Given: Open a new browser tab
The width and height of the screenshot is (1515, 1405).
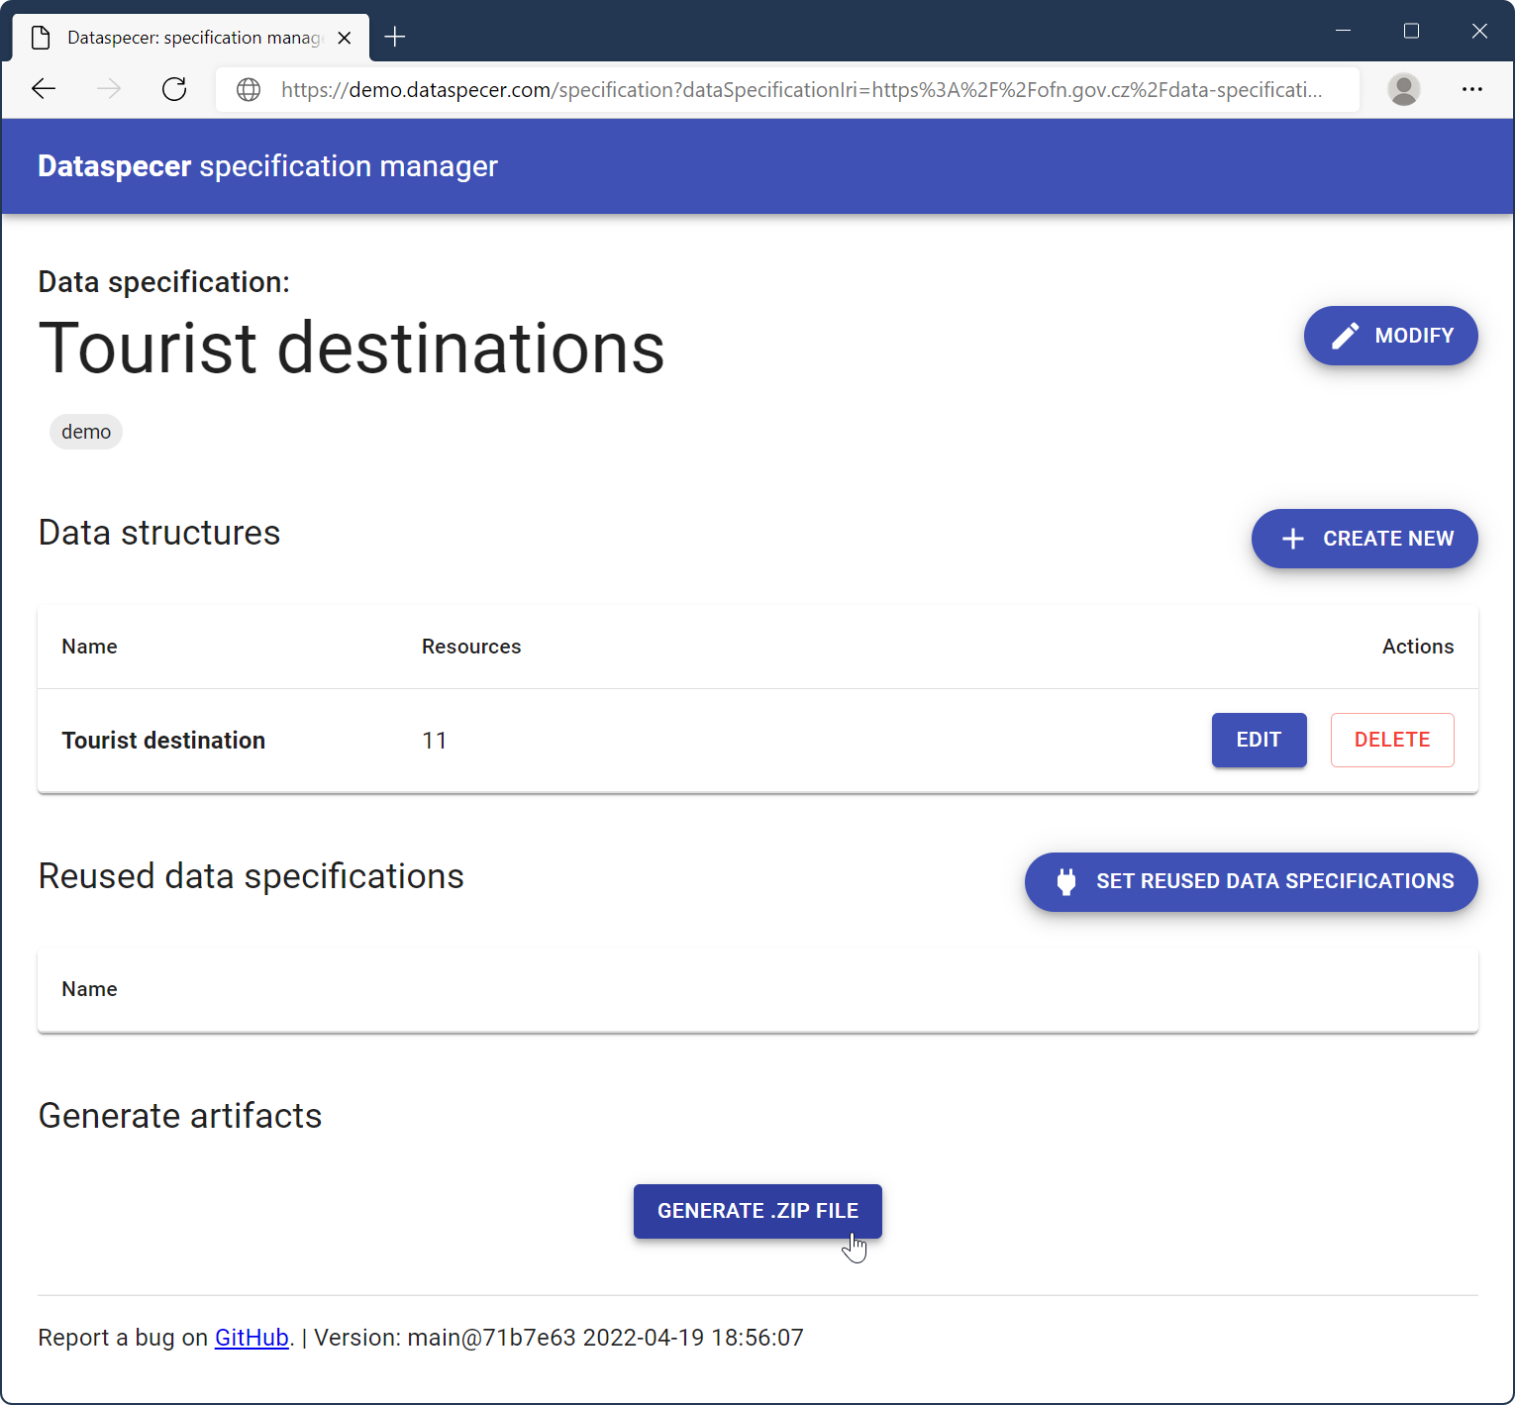Looking at the screenshot, I should pos(395,38).
